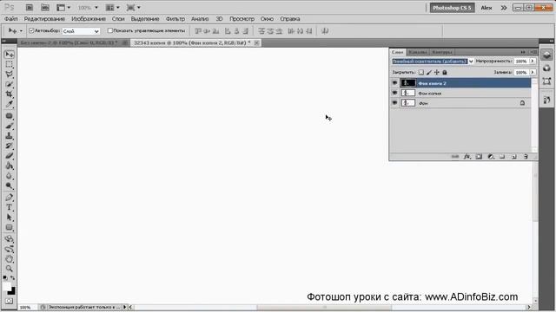Open the fill slider arrow

point(533,72)
